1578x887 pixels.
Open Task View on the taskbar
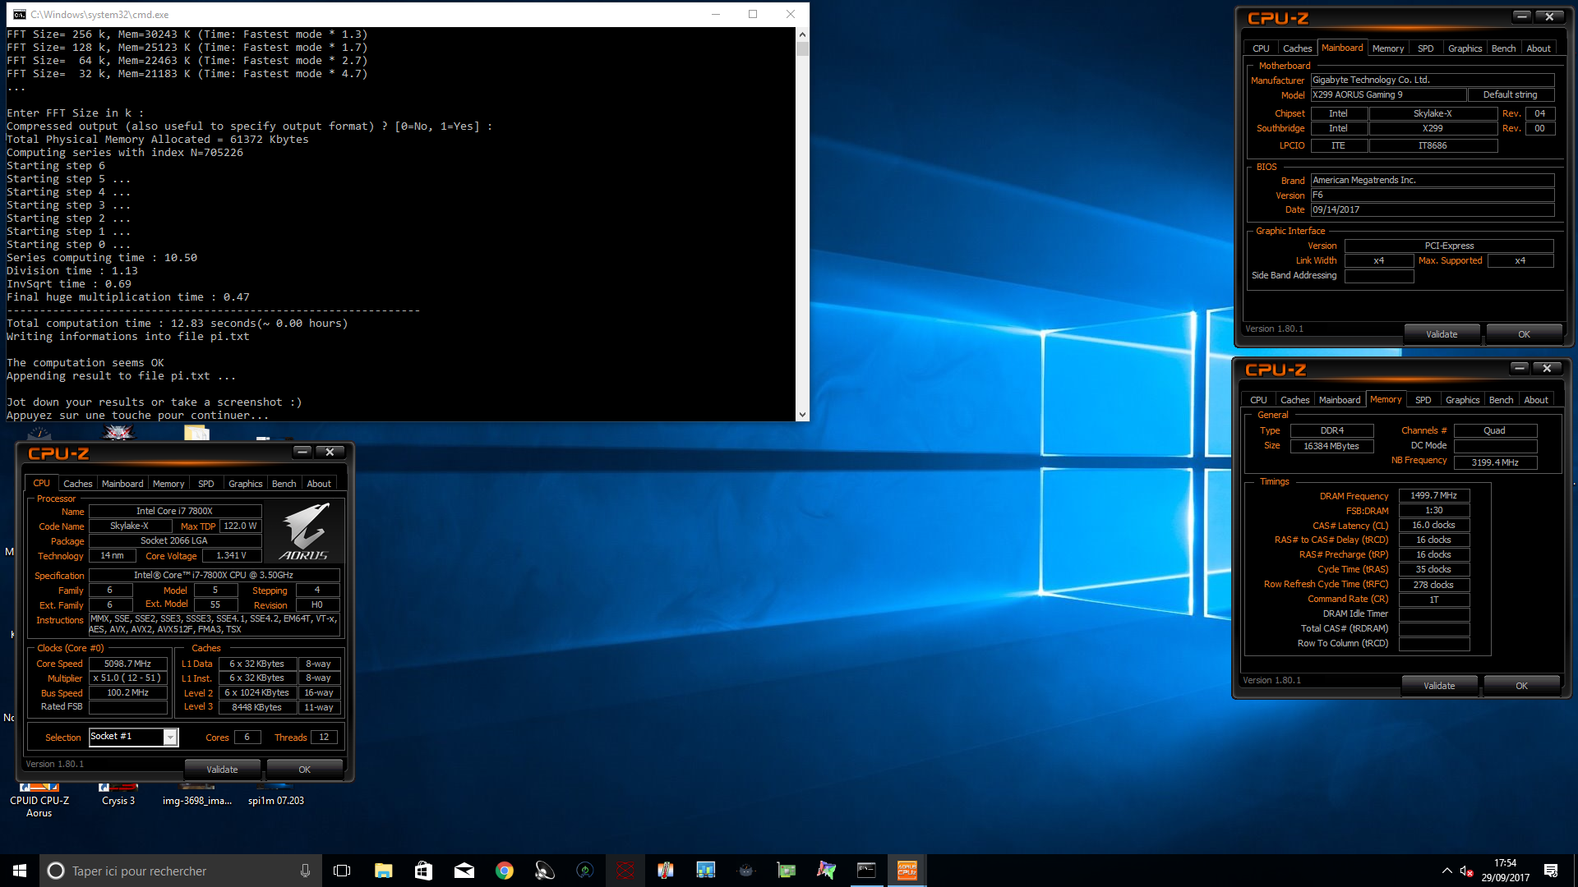click(342, 871)
